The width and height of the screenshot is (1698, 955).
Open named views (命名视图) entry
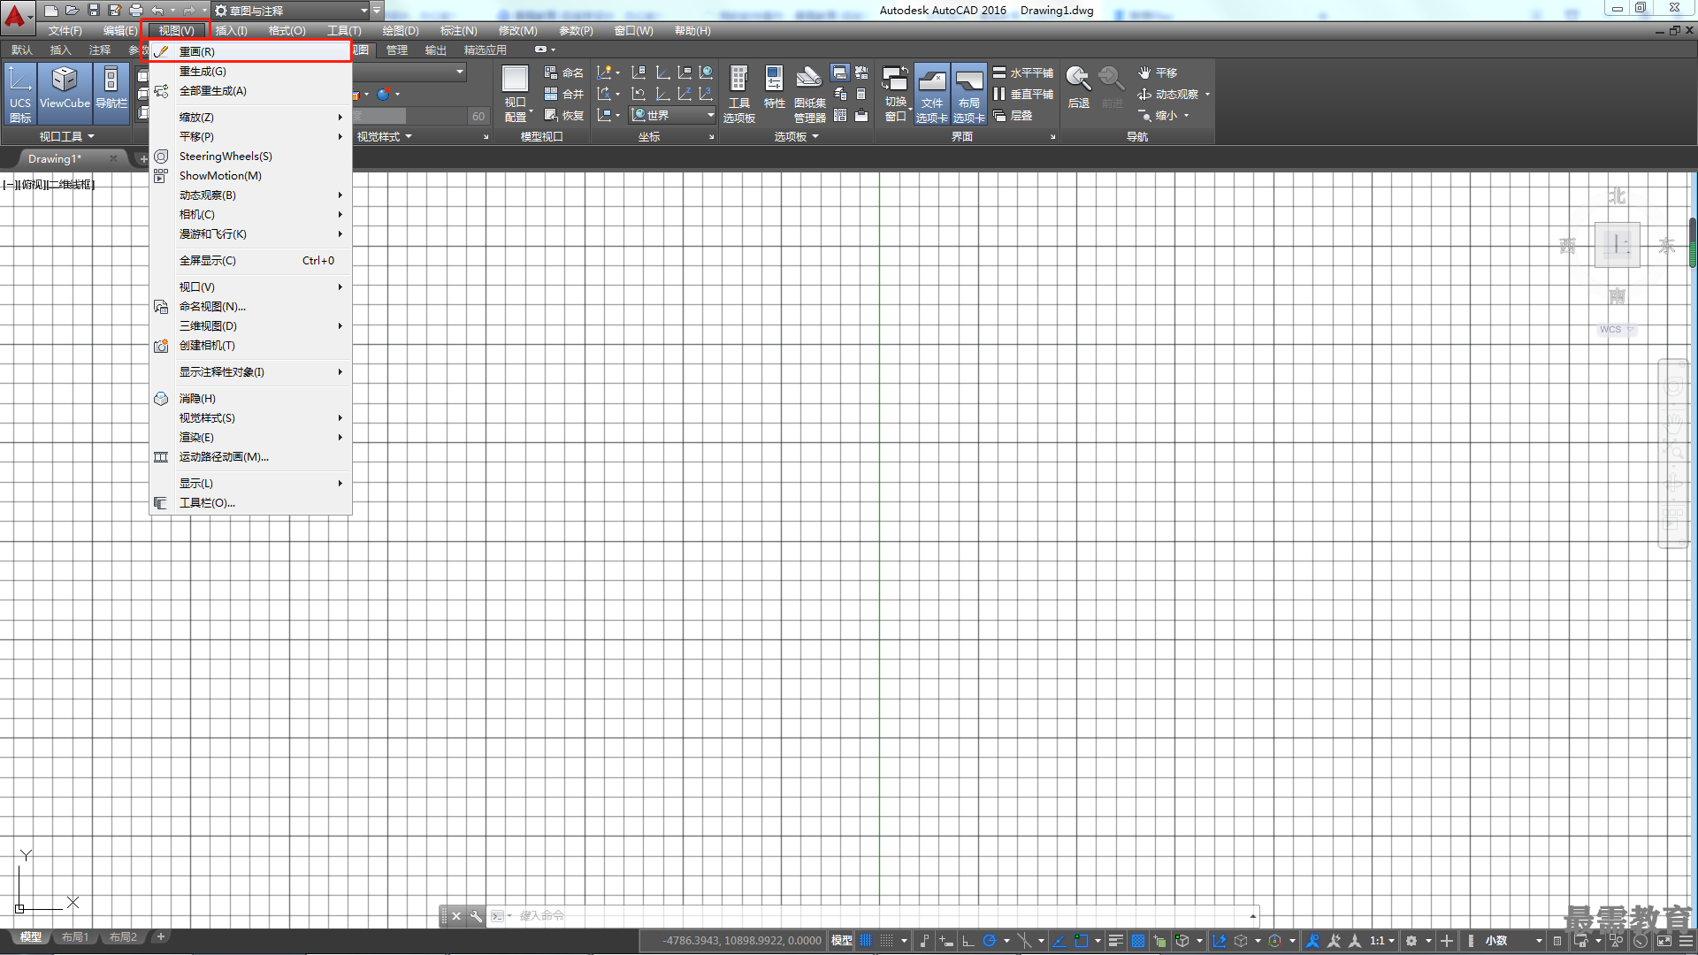point(250,306)
